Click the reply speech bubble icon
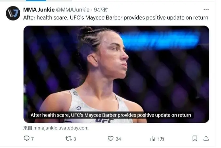The width and height of the screenshot is (221, 148). point(26,139)
